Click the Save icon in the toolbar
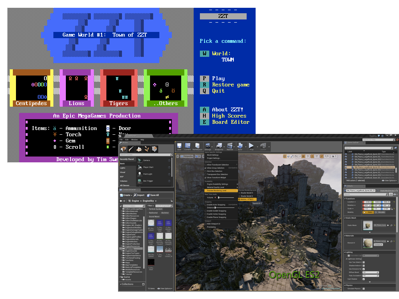This screenshot has height=299, width=399. tap(179, 146)
